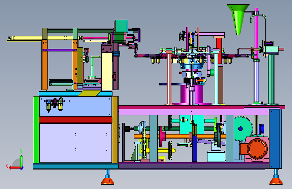The image size is (292, 189).
Task: Select the orange horizontal drive shaft
Action: coord(180,137)
